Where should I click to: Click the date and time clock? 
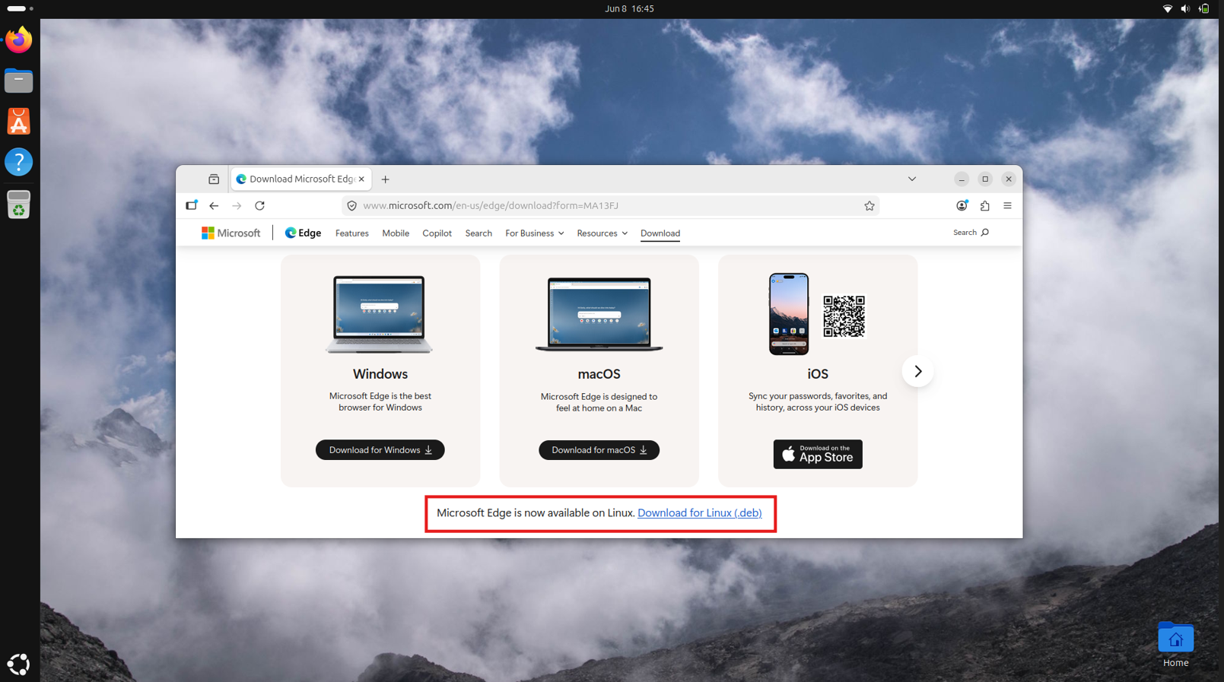[x=629, y=9]
